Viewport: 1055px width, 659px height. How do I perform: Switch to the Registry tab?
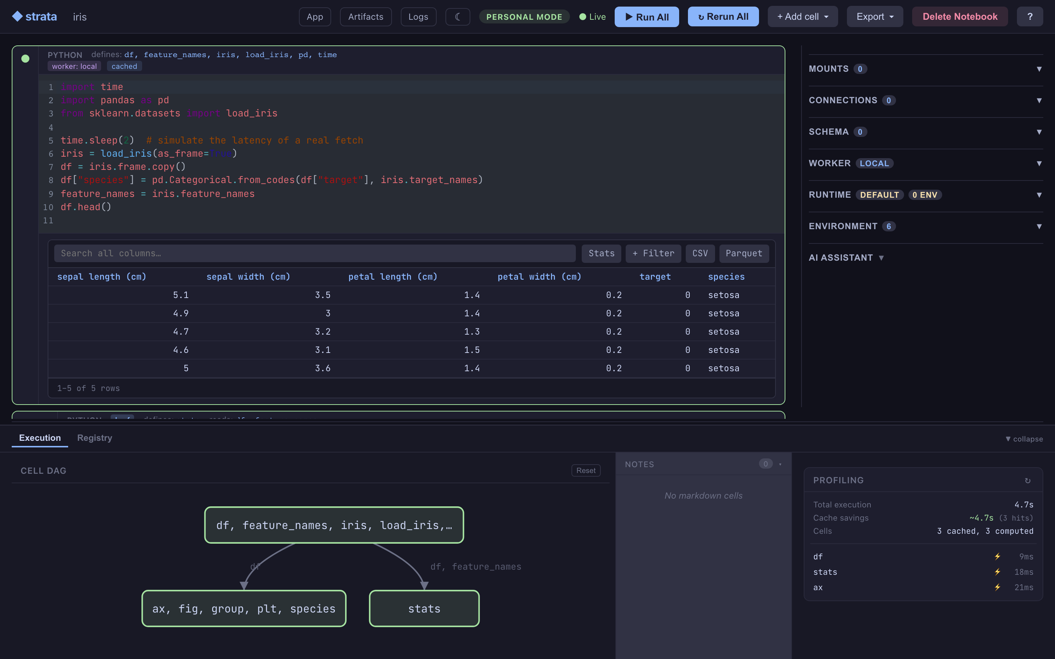(x=95, y=438)
